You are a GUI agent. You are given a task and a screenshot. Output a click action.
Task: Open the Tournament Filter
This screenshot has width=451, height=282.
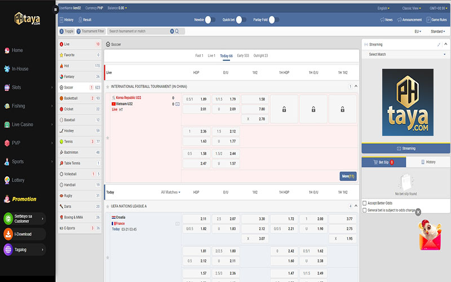pos(91,31)
